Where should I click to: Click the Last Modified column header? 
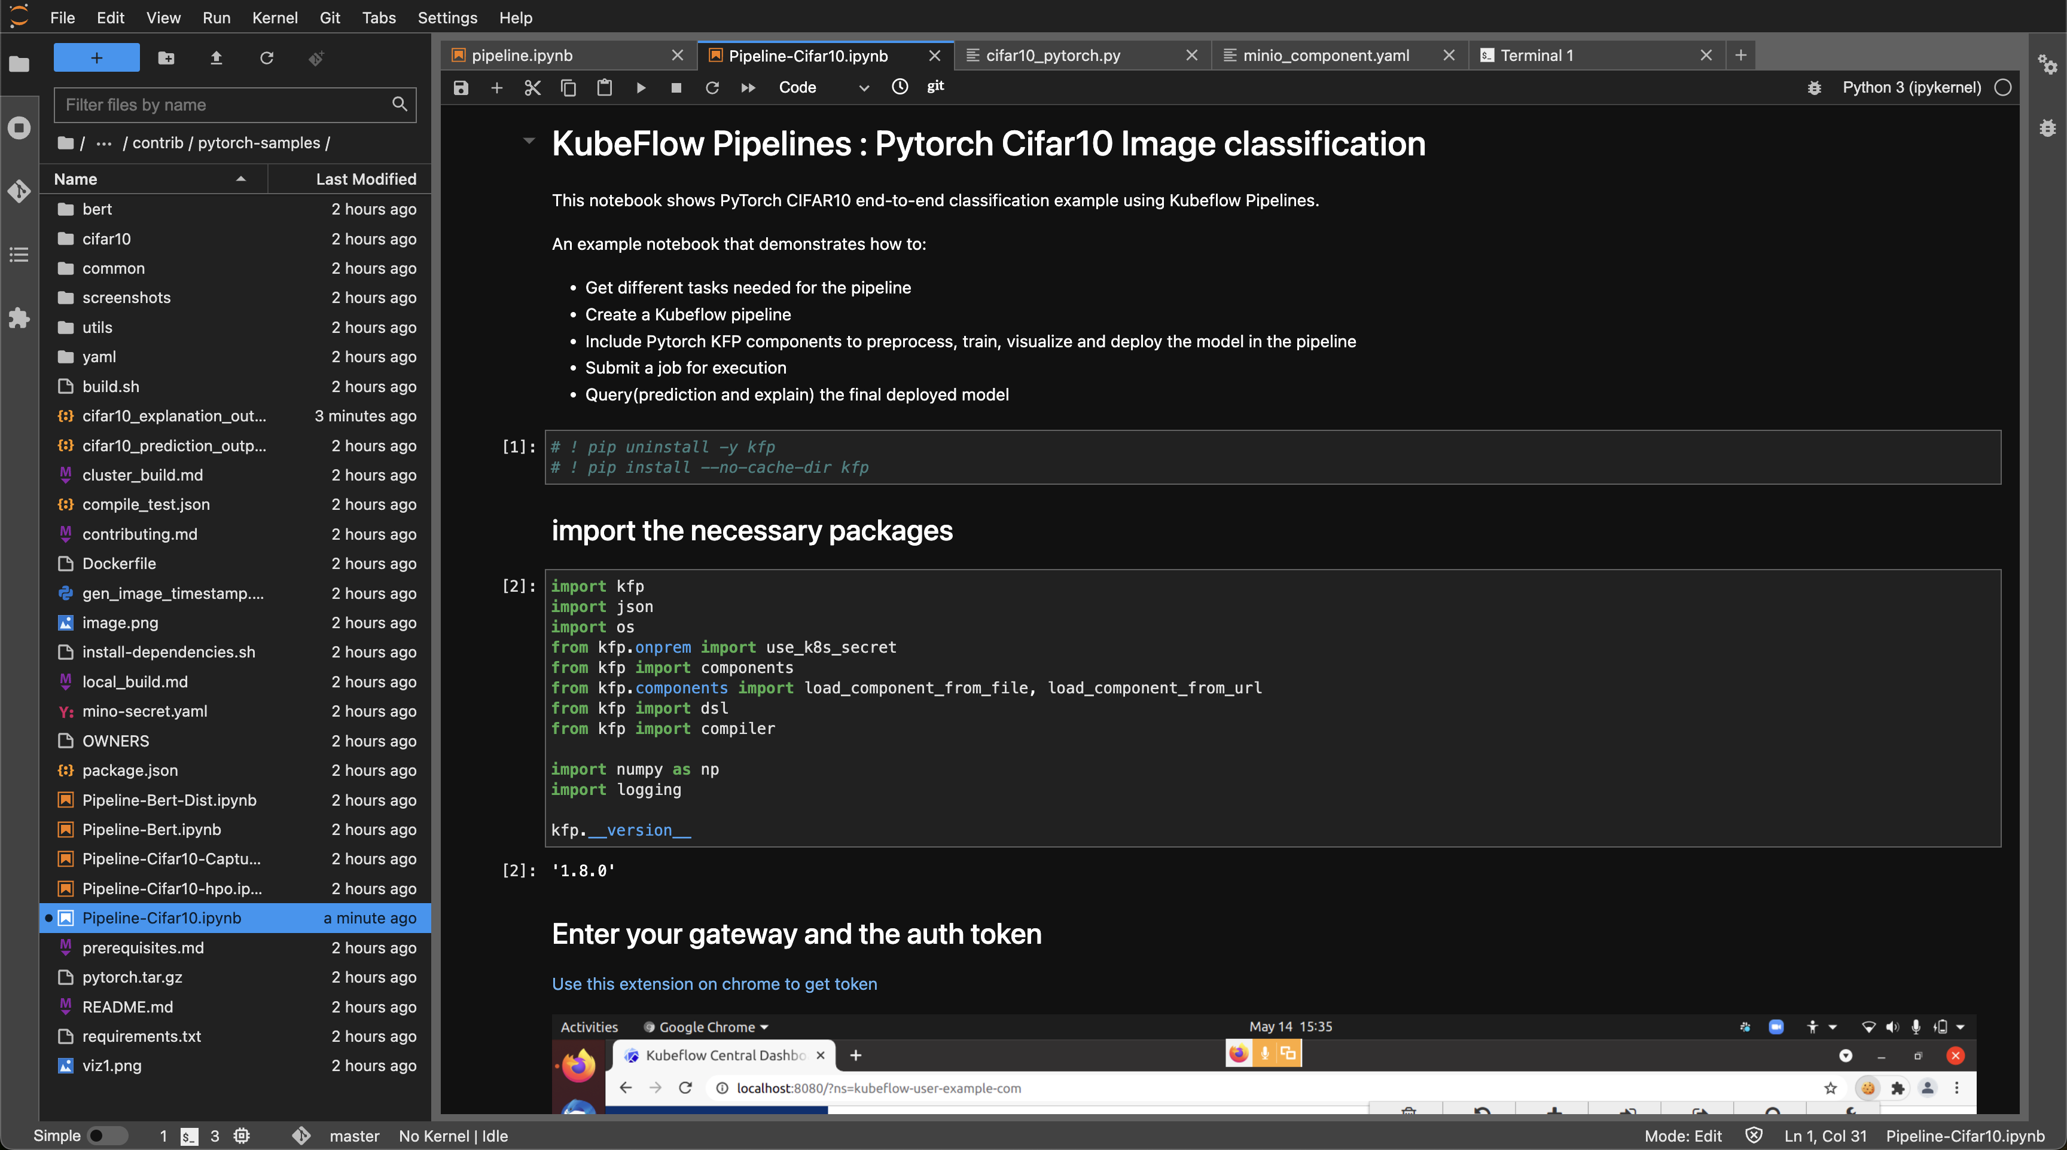[350, 179]
